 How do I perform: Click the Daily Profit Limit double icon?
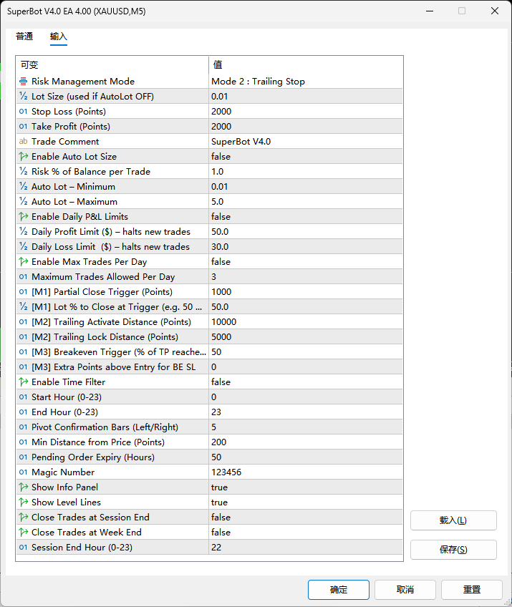tap(24, 232)
